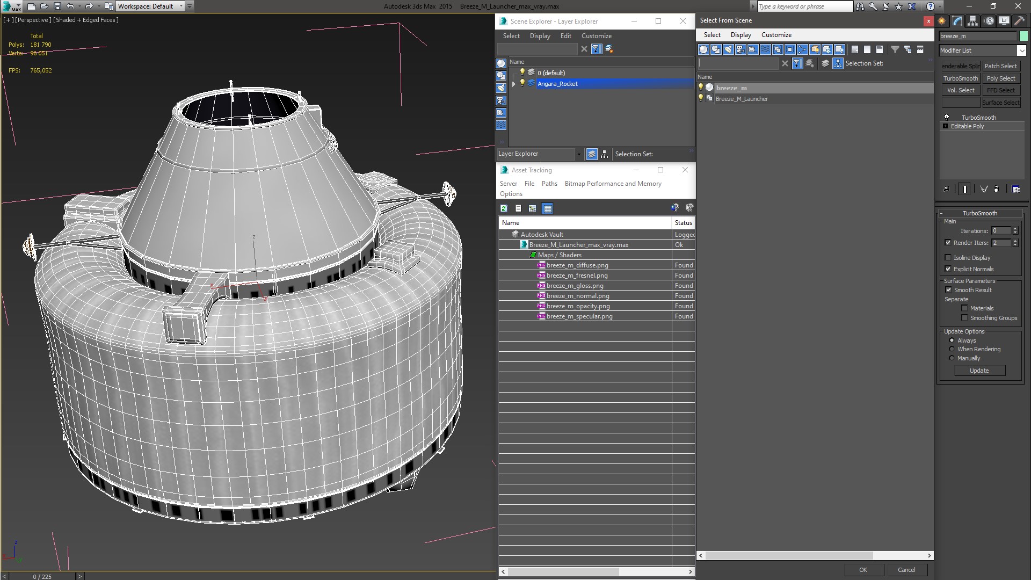The height and width of the screenshot is (580, 1031).
Task: Click Sort by Hierarchy icon in Select From Scene
Action: pyautogui.click(x=838, y=63)
